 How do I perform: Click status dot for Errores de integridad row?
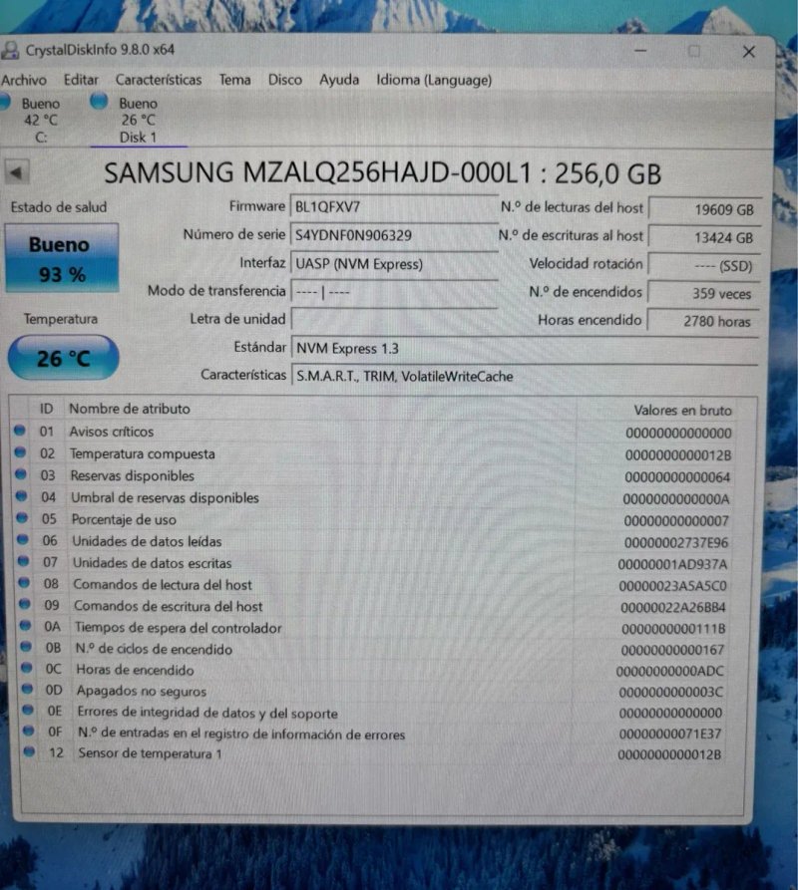pos(27,710)
